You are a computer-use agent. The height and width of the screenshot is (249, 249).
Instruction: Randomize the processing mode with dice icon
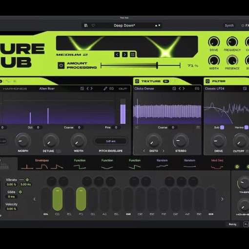click(x=133, y=54)
